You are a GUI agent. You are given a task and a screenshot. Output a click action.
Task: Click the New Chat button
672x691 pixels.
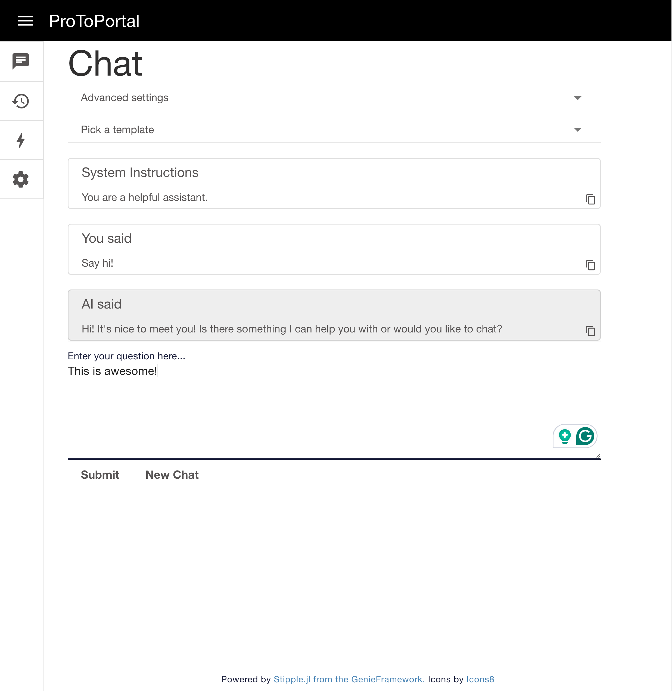point(172,474)
